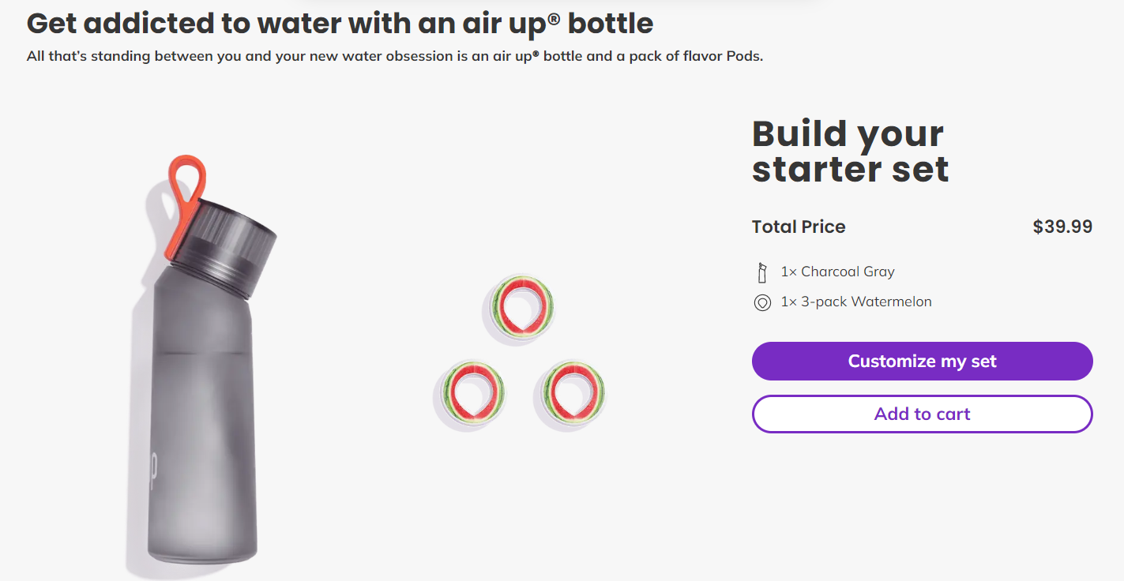This screenshot has width=1124, height=581.
Task: Click the frosted lower body of the bottle
Action: click(x=202, y=489)
